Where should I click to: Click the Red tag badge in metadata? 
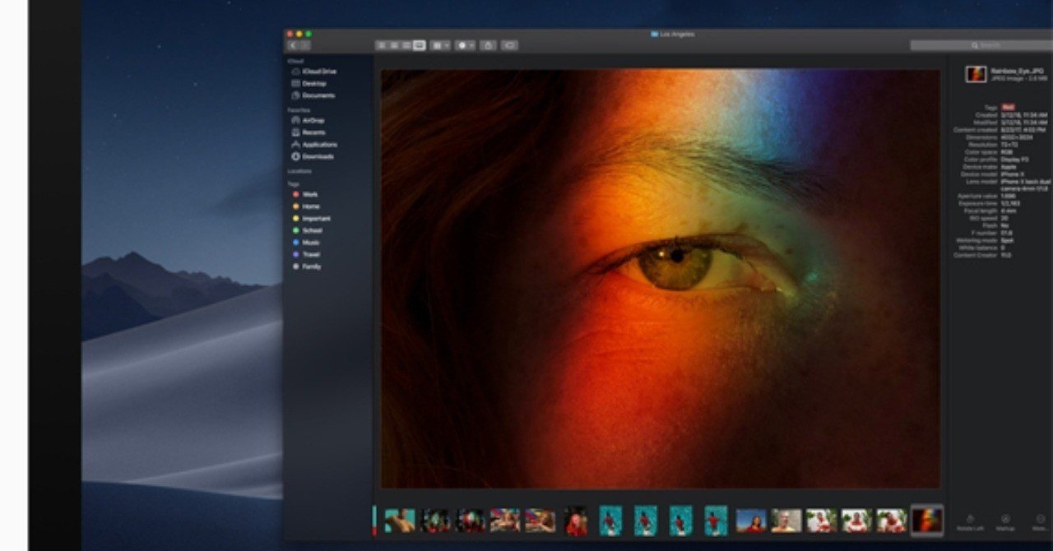tap(1008, 108)
